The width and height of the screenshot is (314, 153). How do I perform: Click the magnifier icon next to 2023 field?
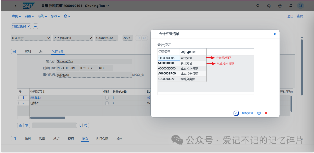tap(144, 38)
